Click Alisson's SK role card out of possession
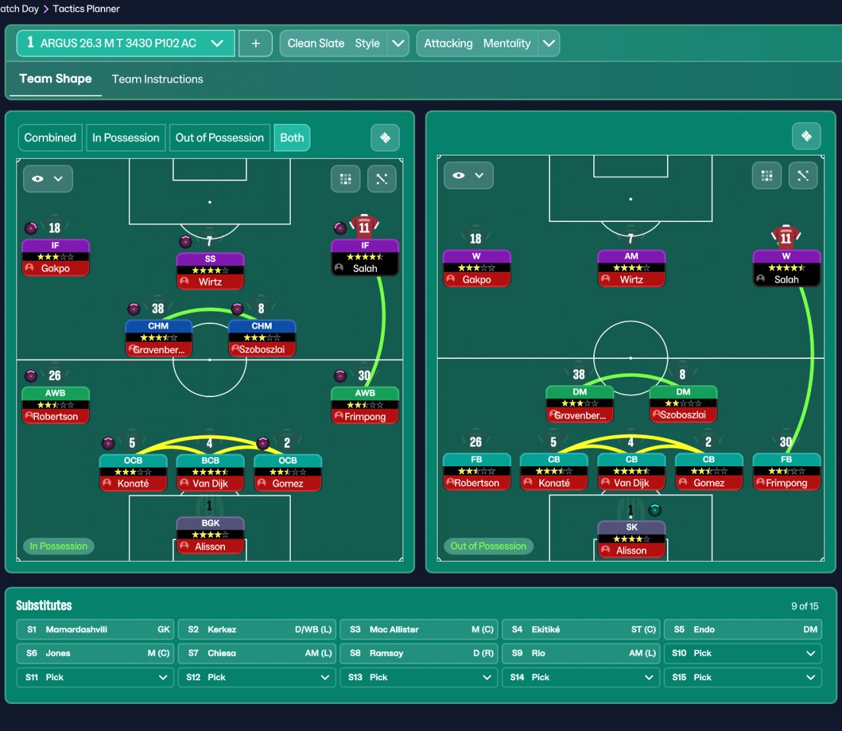The height and width of the screenshot is (731, 842). coord(631,539)
